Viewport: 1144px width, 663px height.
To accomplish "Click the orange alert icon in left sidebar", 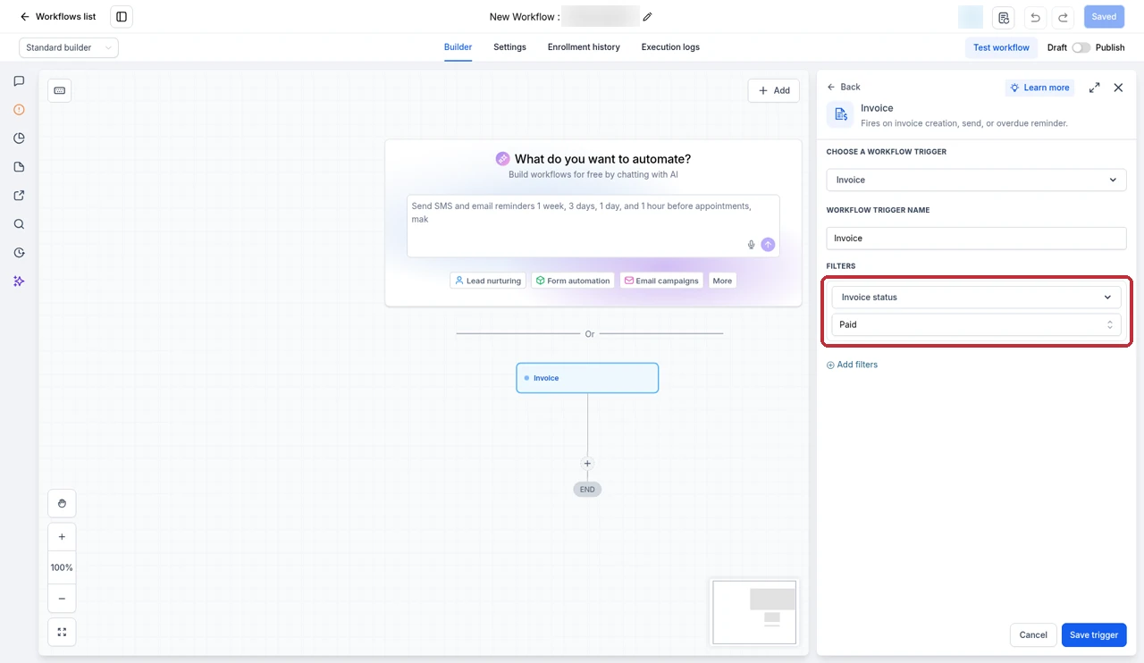I will point(19,110).
